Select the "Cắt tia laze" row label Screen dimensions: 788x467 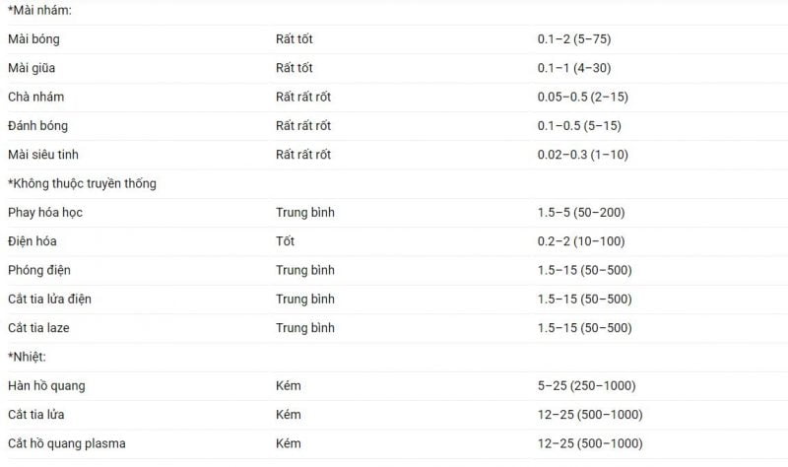(41, 327)
